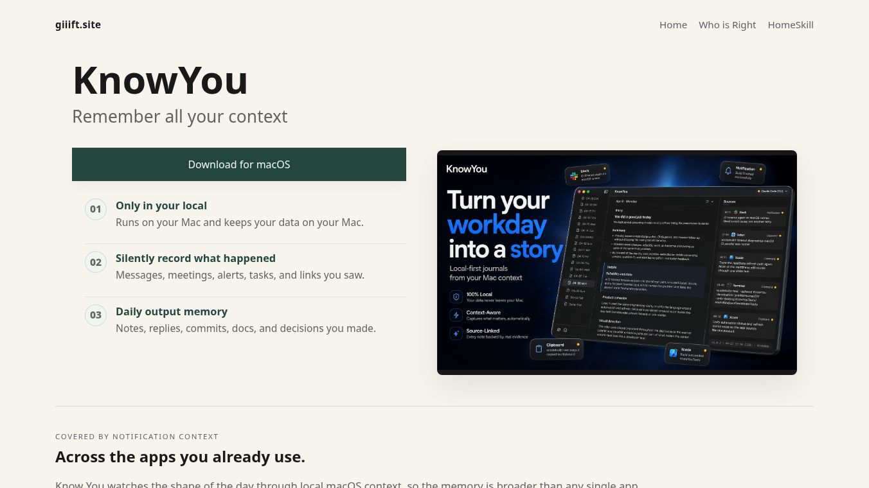Screen dimensions: 869x488
Task: Click 'Messages, meetings, alerts' description text
Action: pyautogui.click(x=240, y=275)
